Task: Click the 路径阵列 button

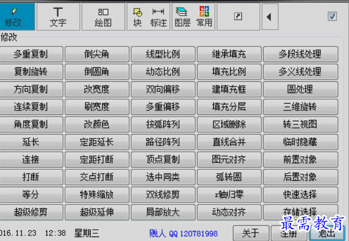Action: 163,142
